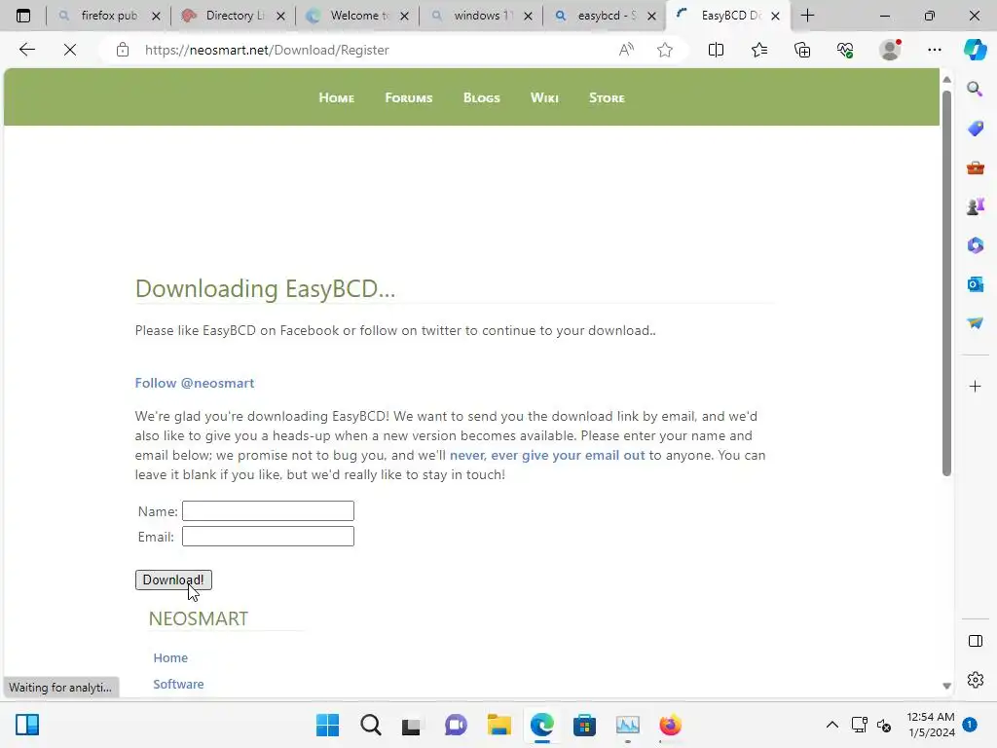The height and width of the screenshot is (748, 997).
Task: Open File Explorer from taskbar
Action: 499,725
